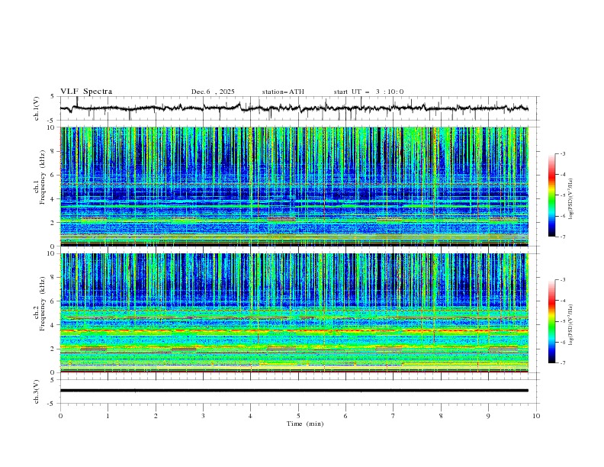Click the "start UT = 3 :10: 0" text

[368, 92]
